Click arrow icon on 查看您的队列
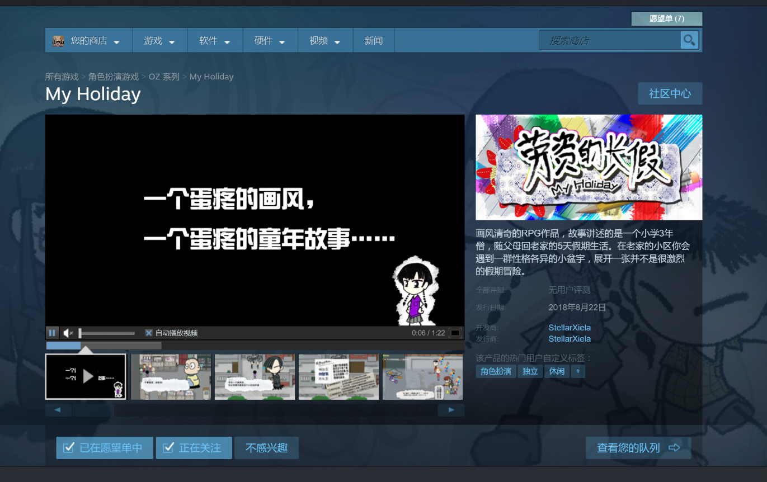 [x=674, y=448]
